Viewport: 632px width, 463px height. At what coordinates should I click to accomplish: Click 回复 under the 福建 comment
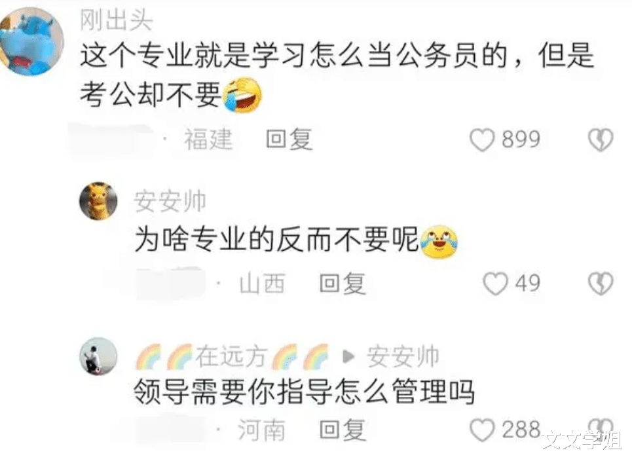(x=289, y=139)
